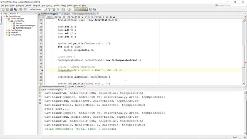Collapse the funwithsorting package node
This screenshot has height=139, width=247.
pos(9,21)
